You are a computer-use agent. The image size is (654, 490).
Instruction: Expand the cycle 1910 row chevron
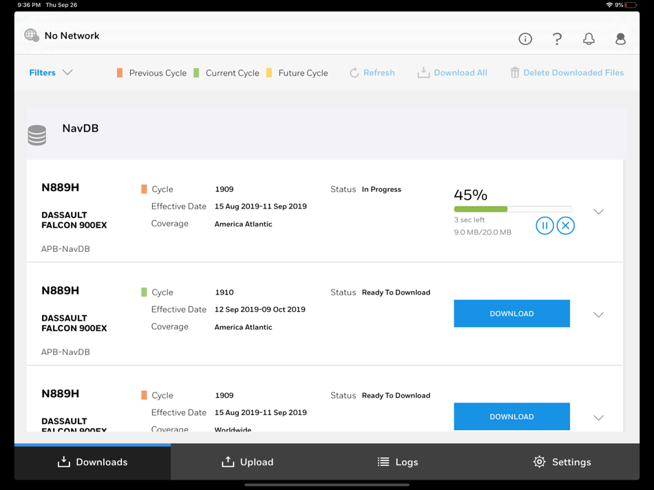[598, 315]
